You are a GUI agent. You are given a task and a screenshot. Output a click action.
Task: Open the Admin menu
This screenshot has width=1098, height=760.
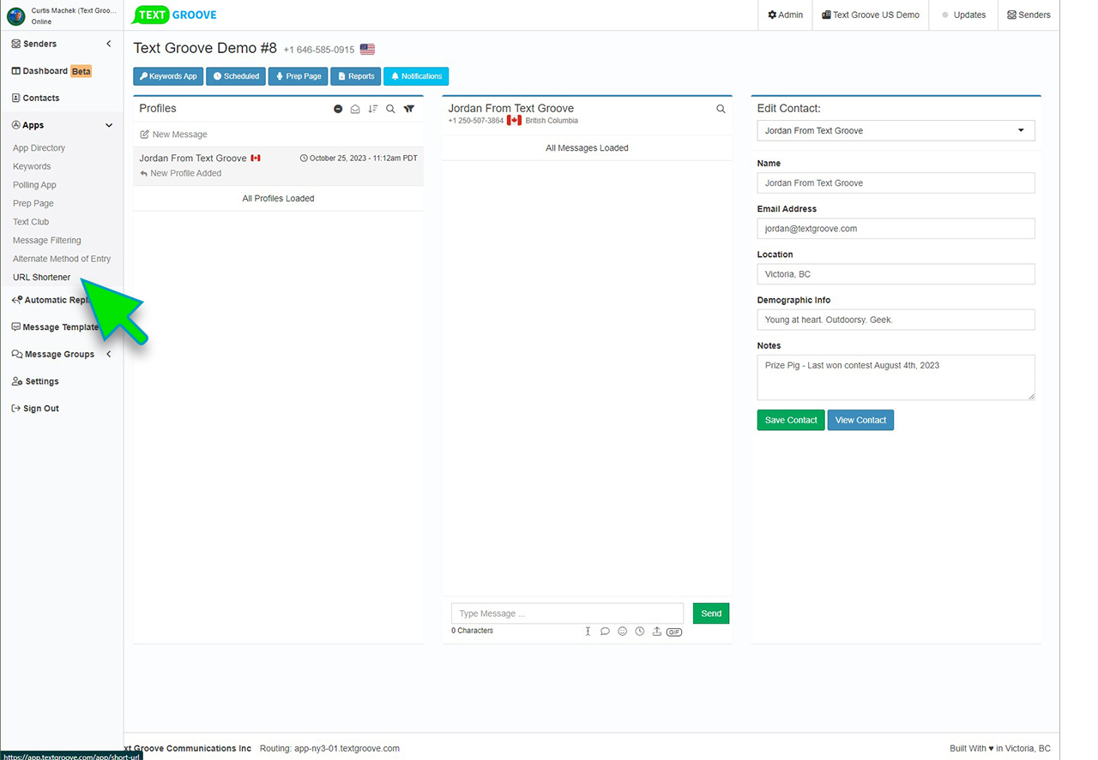[786, 15]
